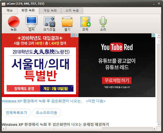
Task: Minimize the oCam window
Action: coord(154,4)
